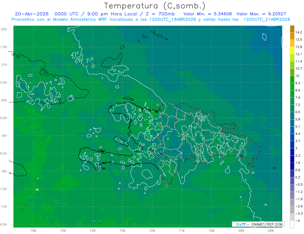Screen dimensions: 304x234
Task: Select the yellow 12.1 legend swatch
Action: pos(292,51)
